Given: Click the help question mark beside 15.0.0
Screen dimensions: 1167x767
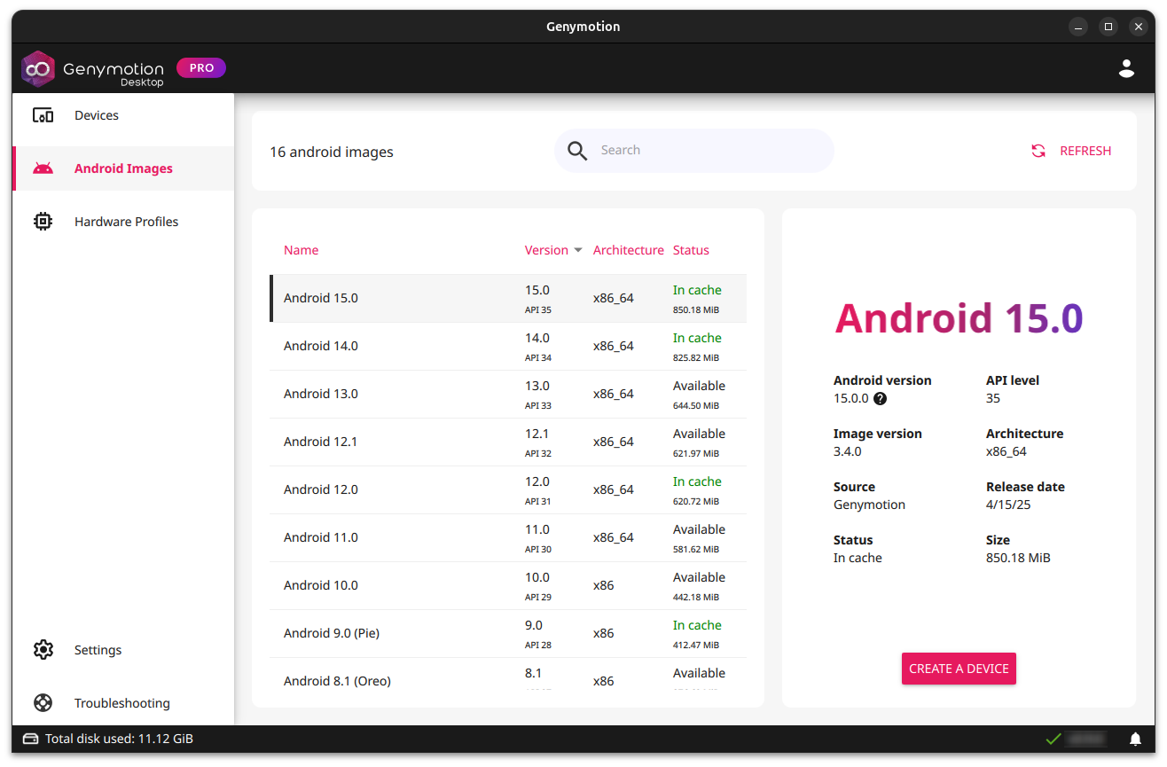Looking at the screenshot, I should click(x=880, y=398).
